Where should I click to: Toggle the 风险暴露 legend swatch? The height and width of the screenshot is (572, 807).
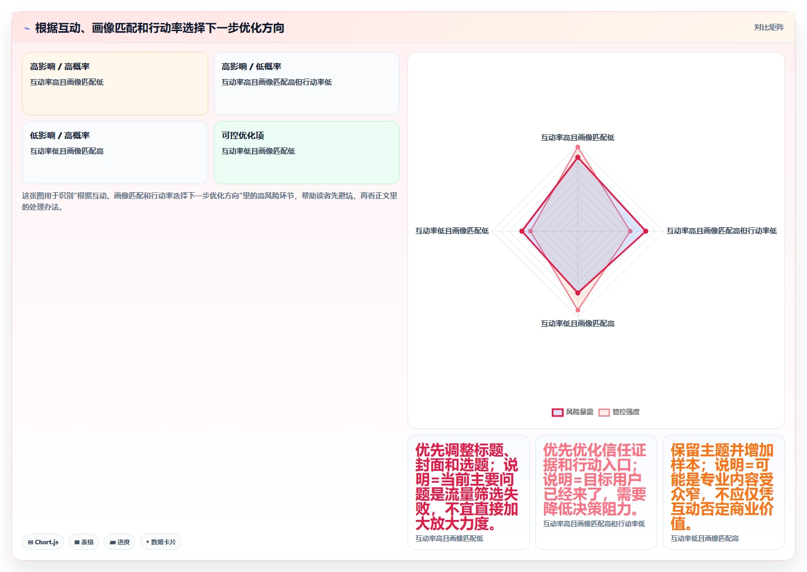557,412
